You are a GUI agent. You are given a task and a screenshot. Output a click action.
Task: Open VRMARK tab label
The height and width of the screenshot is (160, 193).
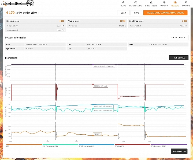click(x=164, y=6)
